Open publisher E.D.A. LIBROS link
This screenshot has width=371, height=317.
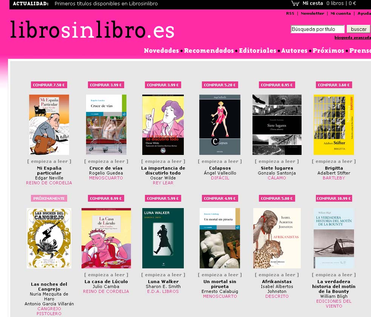163,291
